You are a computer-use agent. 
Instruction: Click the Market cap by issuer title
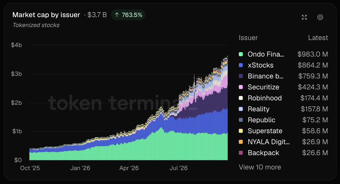tap(46, 15)
